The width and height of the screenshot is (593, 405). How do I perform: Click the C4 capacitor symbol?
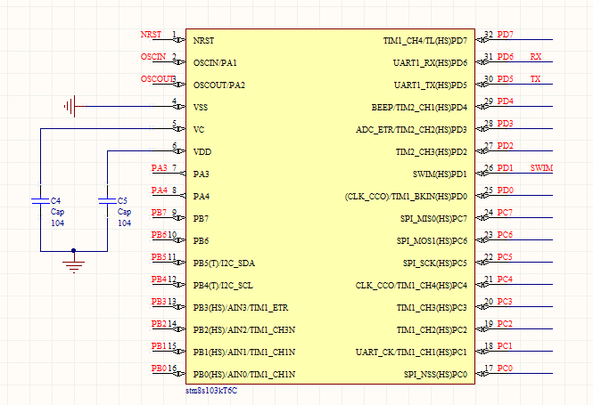pyautogui.click(x=40, y=201)
